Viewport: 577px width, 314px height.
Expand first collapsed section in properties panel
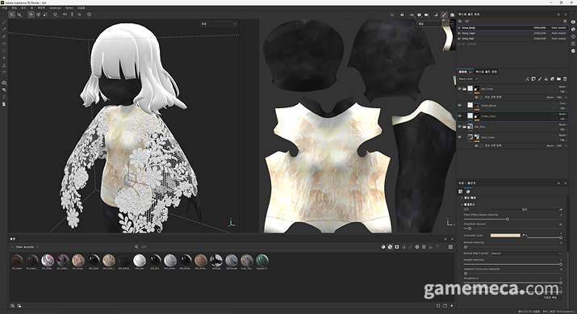tap(462, 198)
